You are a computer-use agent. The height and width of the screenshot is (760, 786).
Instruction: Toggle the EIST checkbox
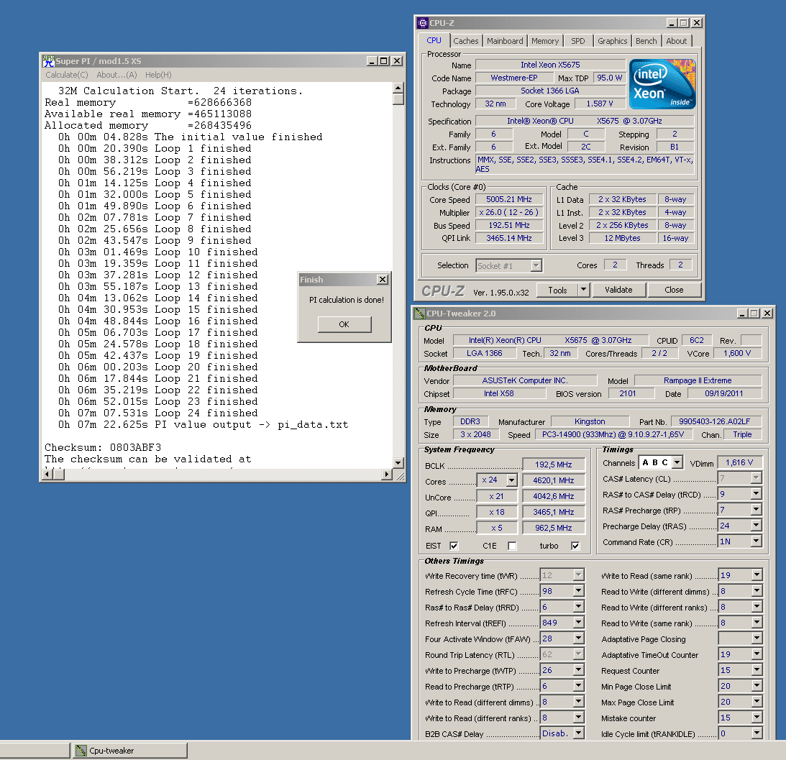pyautogui.click(x=454, y=546)
